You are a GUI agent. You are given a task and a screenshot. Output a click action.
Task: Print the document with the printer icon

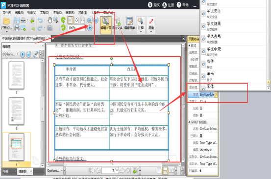click(x=17, y=28)
